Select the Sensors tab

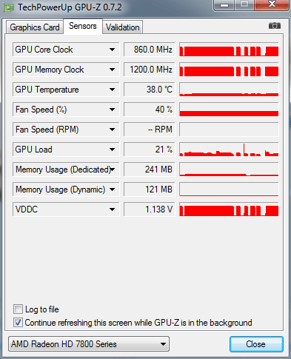click(x=83, y=26)
